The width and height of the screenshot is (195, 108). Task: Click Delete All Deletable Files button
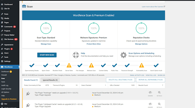coord(120,80)
